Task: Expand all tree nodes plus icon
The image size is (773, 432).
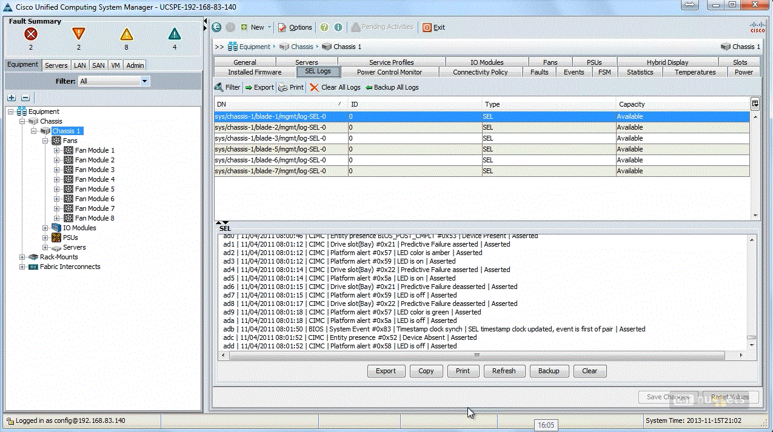Action: (12, 98)
